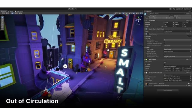Image resolution: width=192 pixels, height=108 pixels.
Task: Expand the Materials section
Action: pyautogui.click(x=145, y=36)
